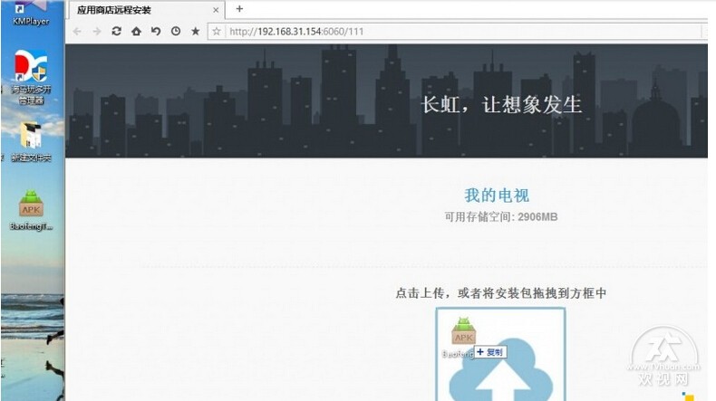
Task: Click the 我的电视 heading
Action: 497,196
